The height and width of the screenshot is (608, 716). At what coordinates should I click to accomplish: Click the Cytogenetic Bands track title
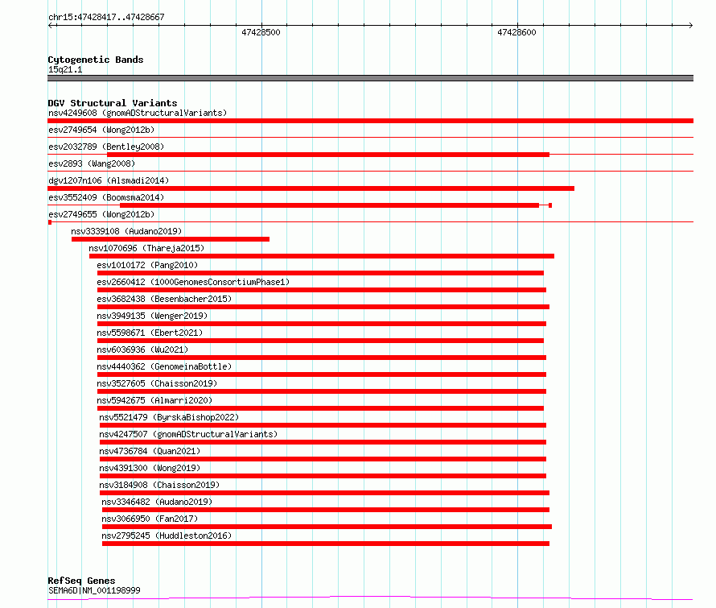click(x=96, y=60)
